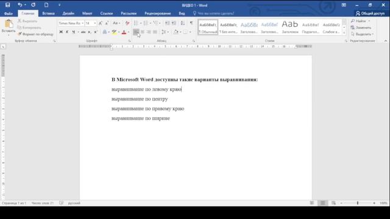
Task: Open the font size 14 dropdown
Action: [x=95, y=23]
